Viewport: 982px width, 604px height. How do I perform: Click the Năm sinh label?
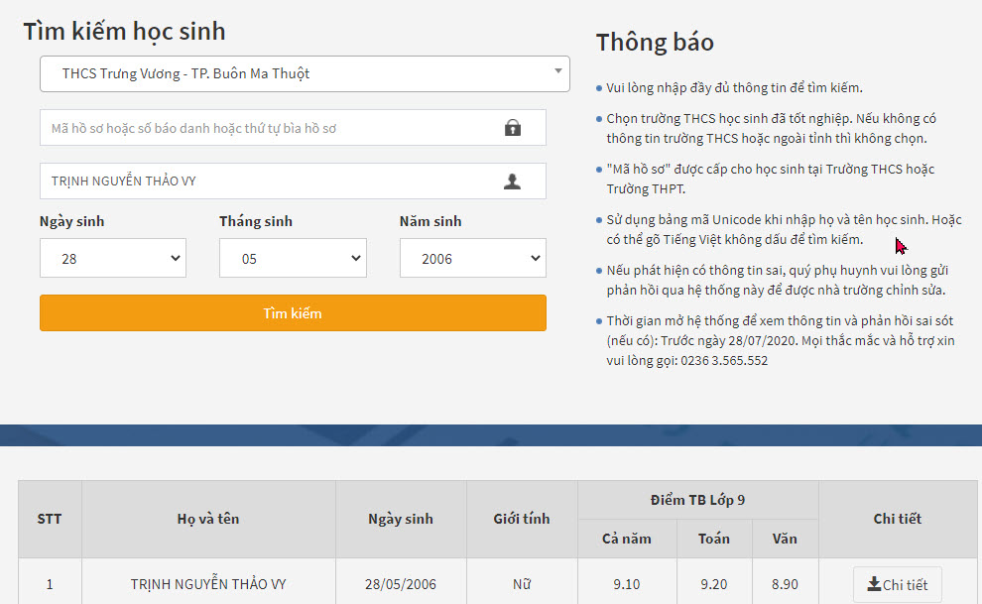point(430,221)
